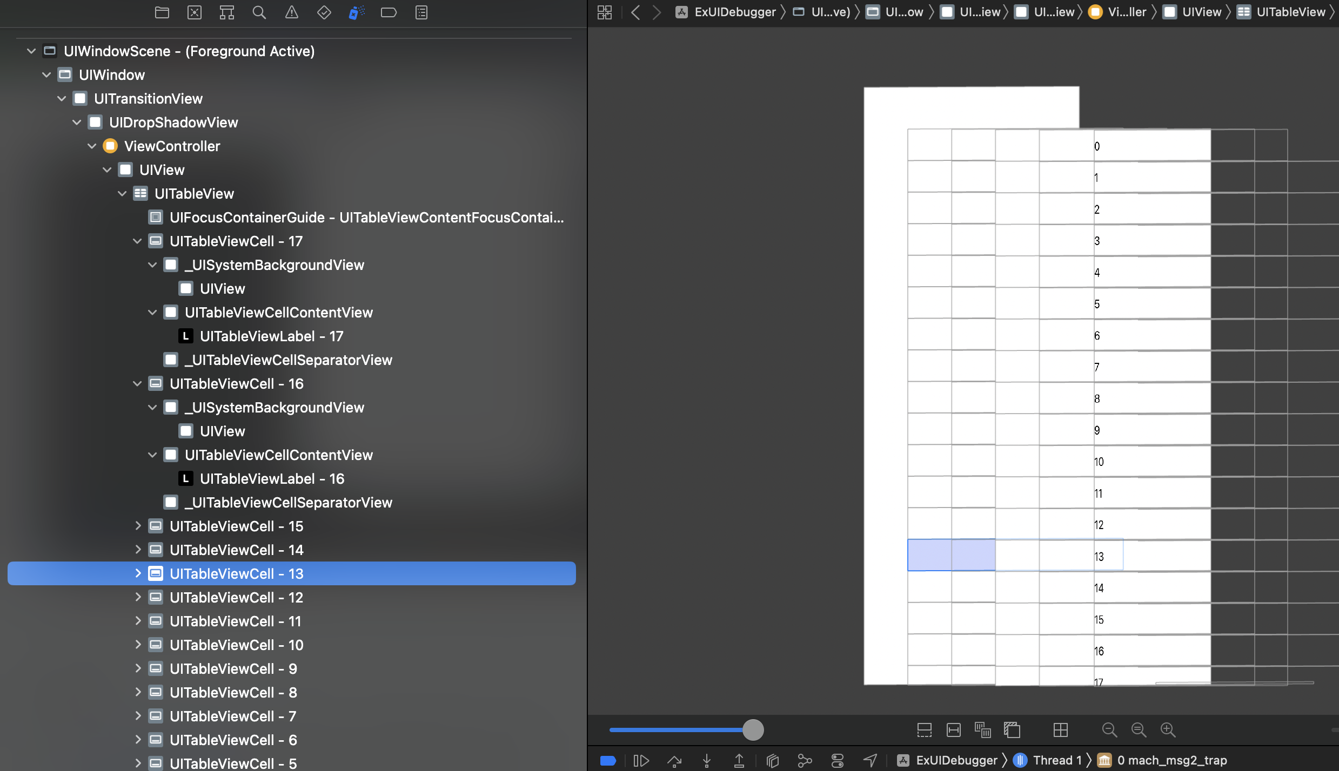Open the find navigator magnifier icon
The image size is (1339, 771).
point(259,12)
